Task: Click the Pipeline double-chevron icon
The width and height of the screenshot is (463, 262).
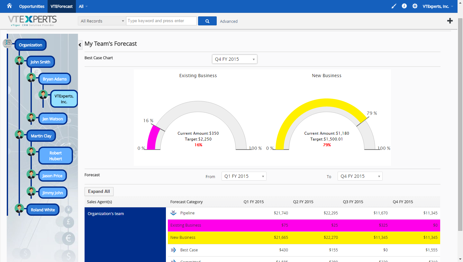Action: point(174,213)
